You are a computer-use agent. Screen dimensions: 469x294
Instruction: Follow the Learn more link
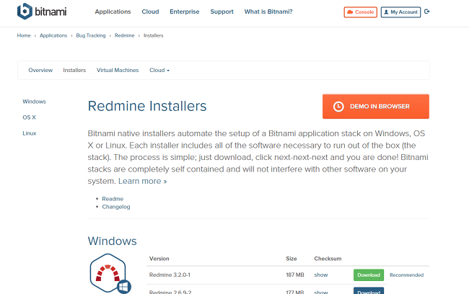142,181
